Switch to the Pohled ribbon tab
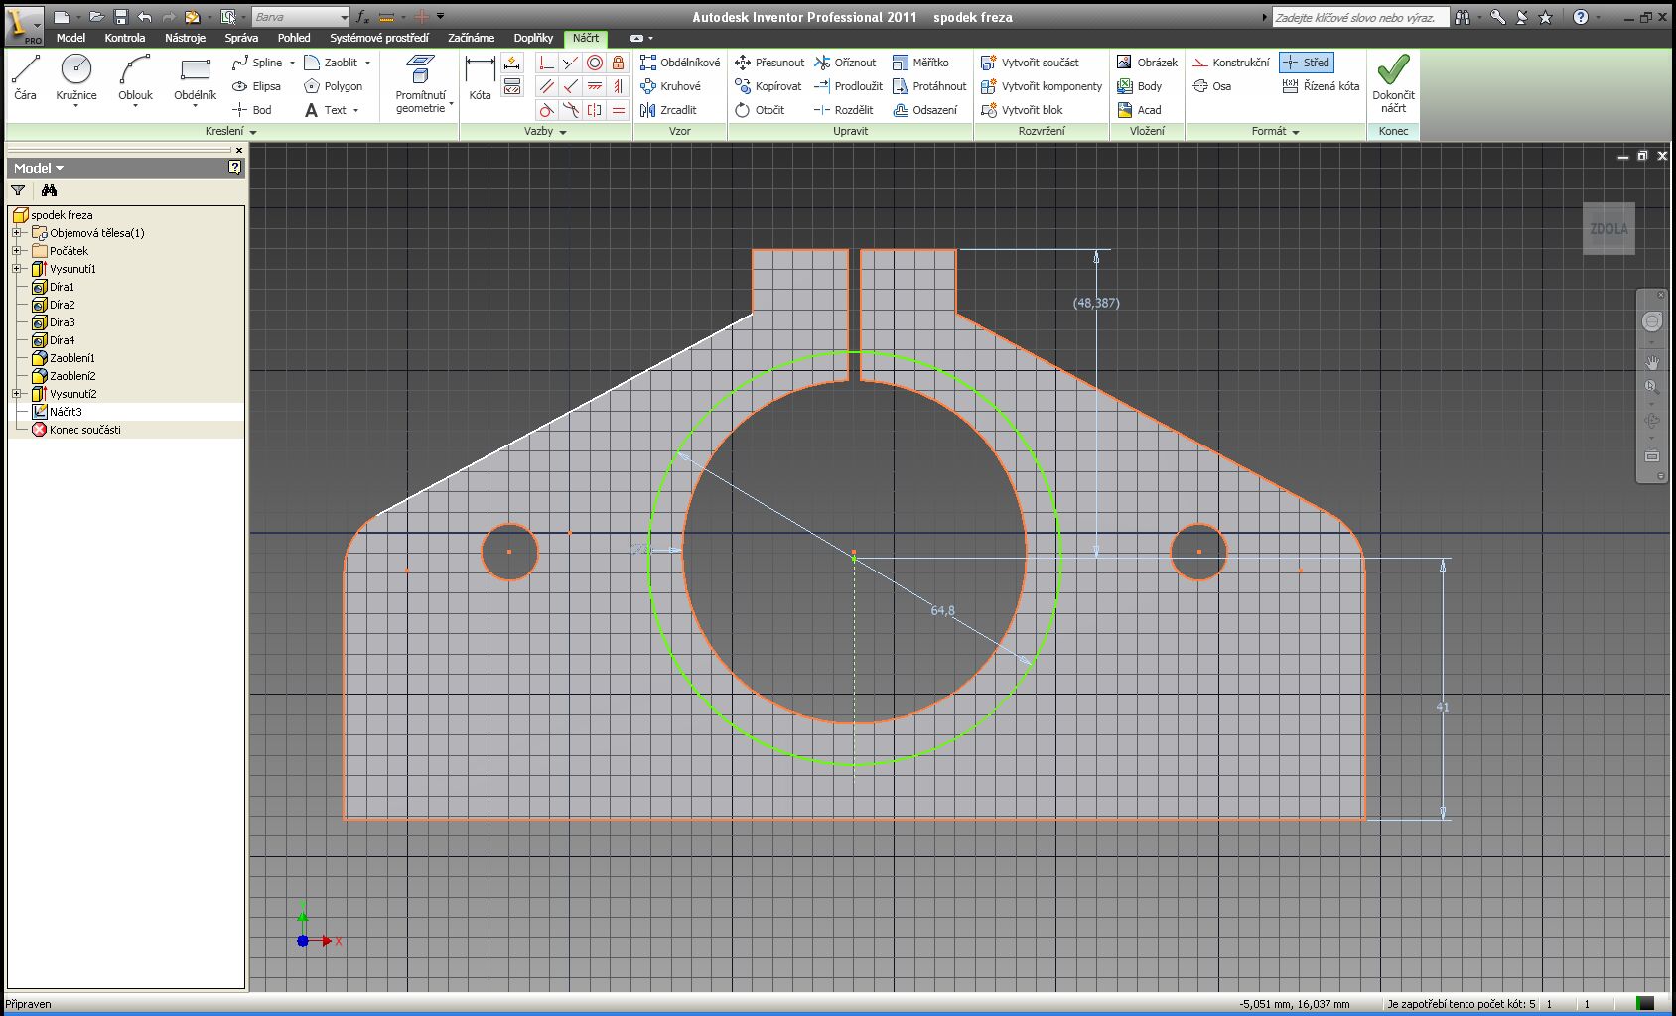 (x=294, y=38)
